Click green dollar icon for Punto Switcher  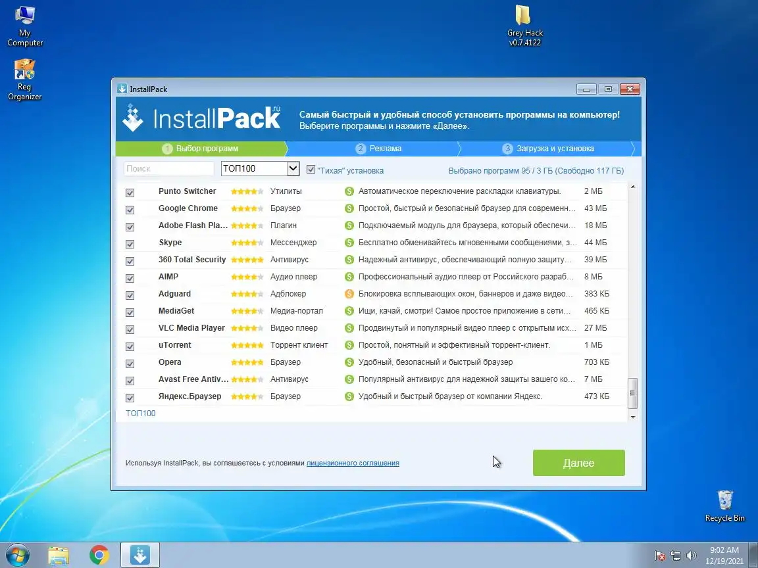(x=349, y=191)
